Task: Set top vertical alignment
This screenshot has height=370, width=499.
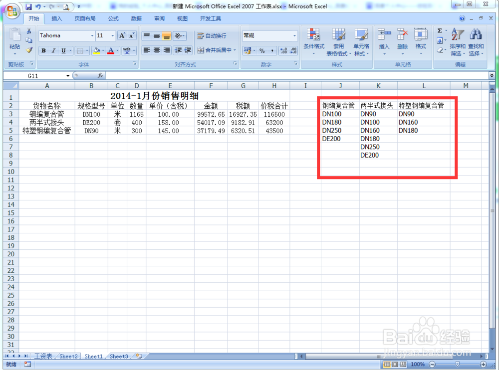Action: [146, 35]
